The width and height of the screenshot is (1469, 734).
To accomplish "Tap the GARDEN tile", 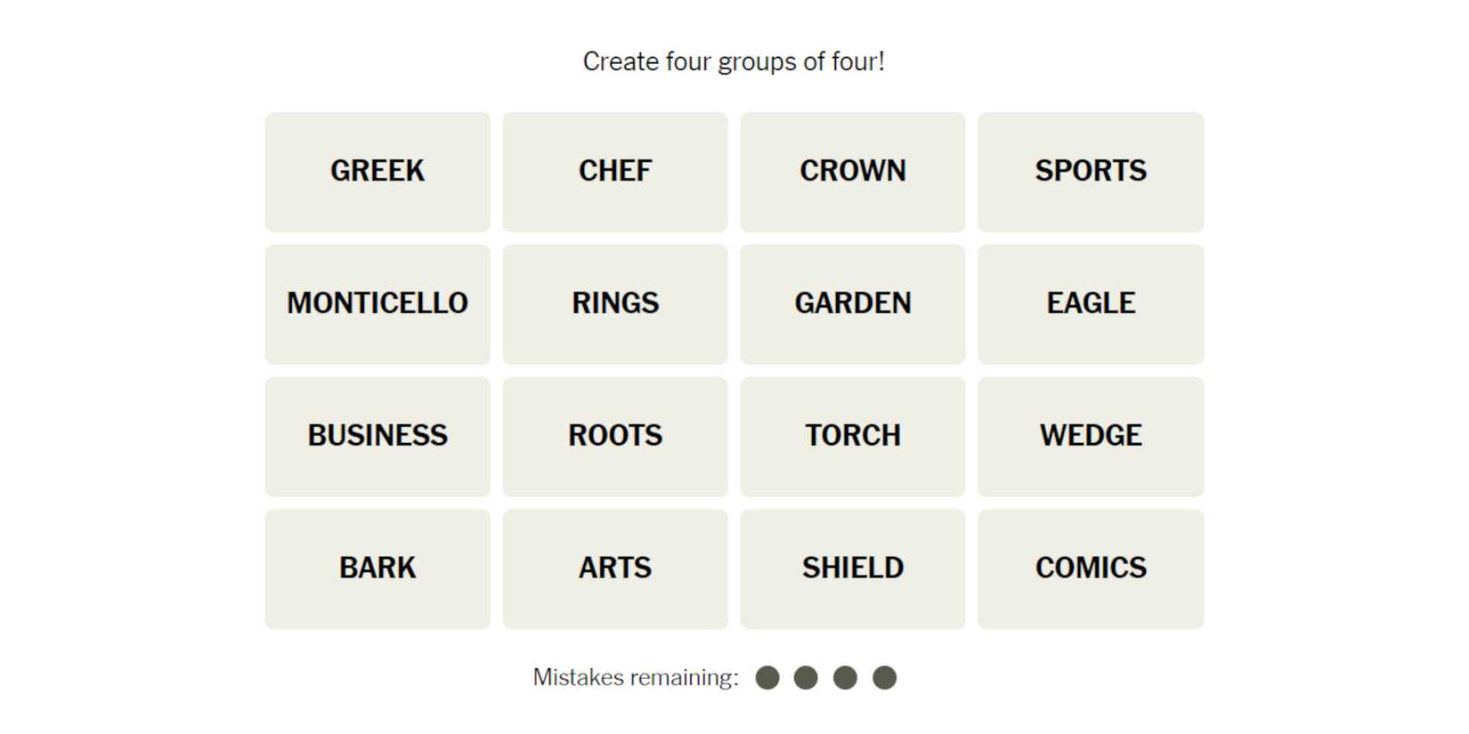I will (x=853, y=304).
